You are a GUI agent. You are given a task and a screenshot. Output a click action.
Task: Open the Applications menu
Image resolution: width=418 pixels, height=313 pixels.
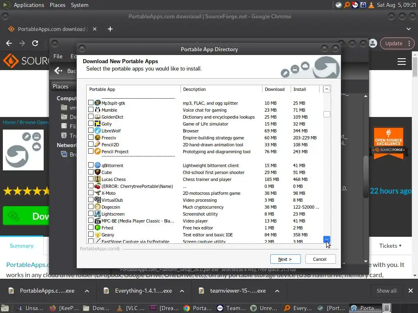click(29, 5)
